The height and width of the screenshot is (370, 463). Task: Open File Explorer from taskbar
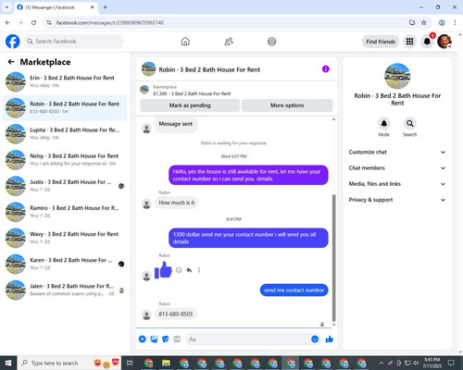point(166,363)
